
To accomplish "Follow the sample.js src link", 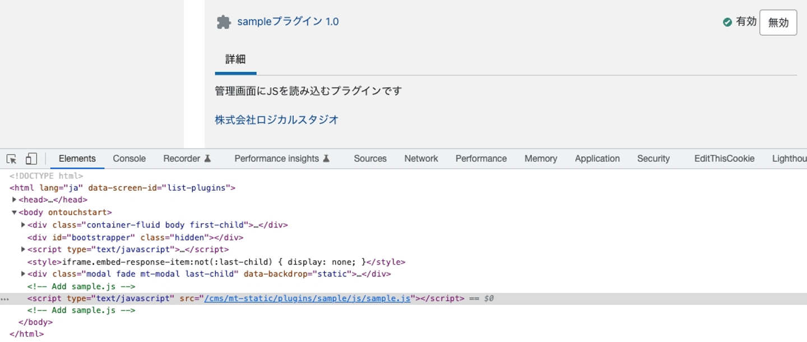I will point(307,298).
